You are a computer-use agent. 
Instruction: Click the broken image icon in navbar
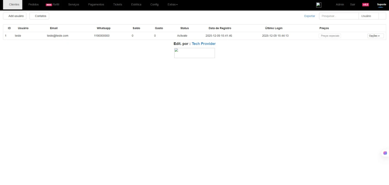coord(319,5)
